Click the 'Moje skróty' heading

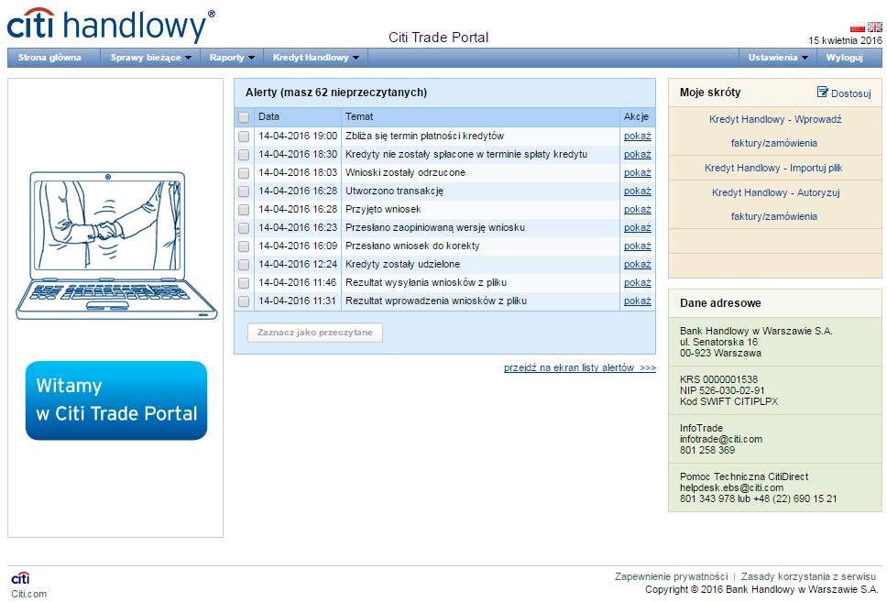[710, 93]
